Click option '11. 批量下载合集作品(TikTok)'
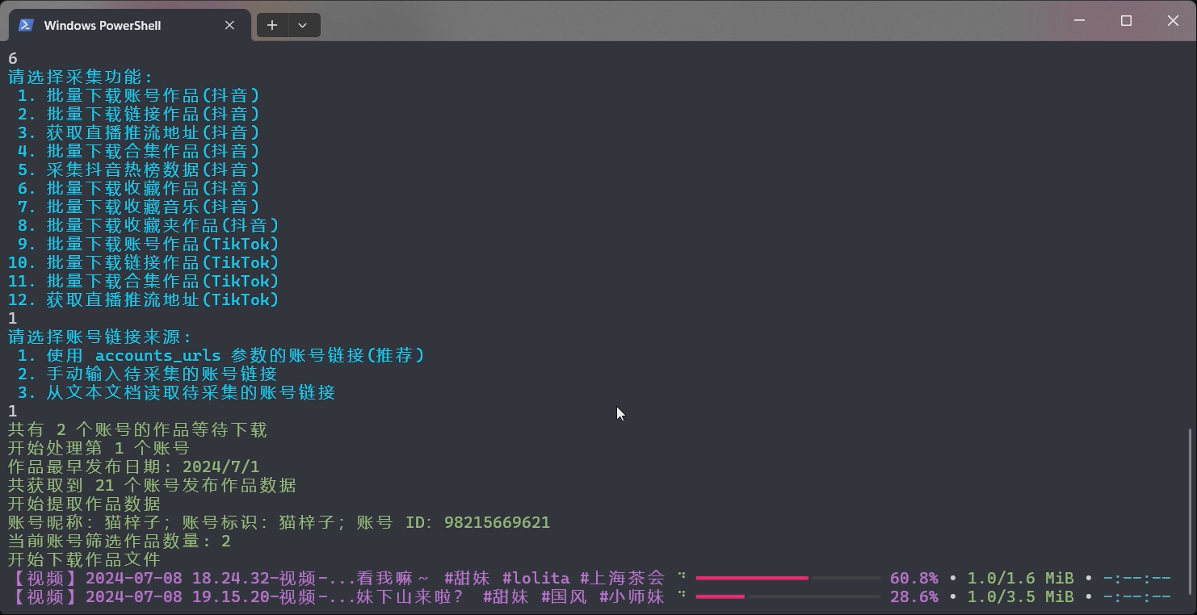 [x=144, y=281]
